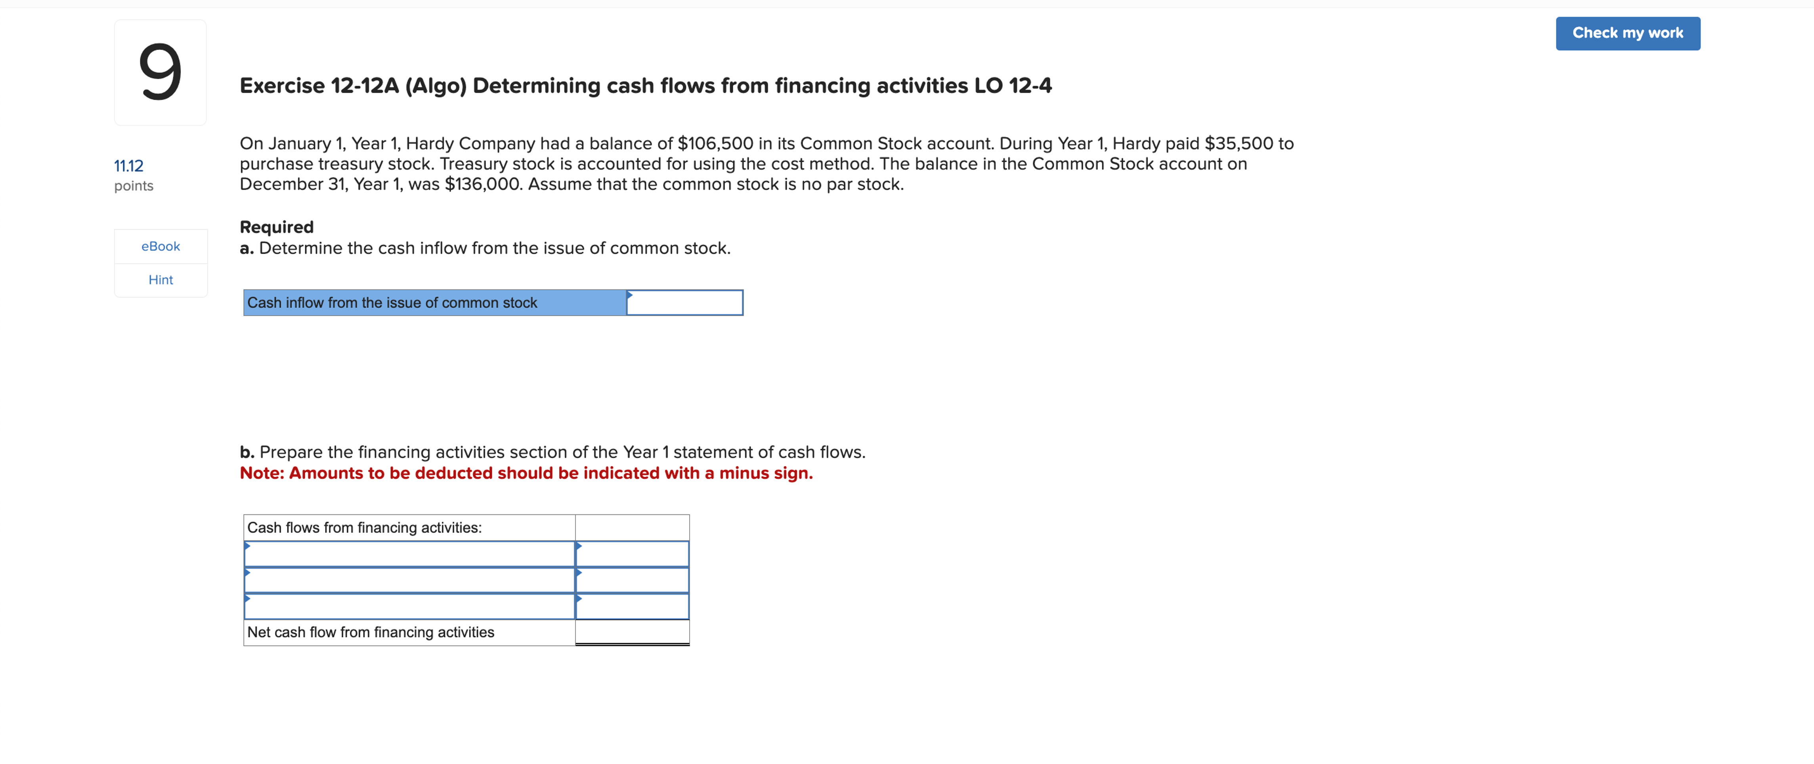Click the third amount cell in the financing table

click(x=632, y=606)
